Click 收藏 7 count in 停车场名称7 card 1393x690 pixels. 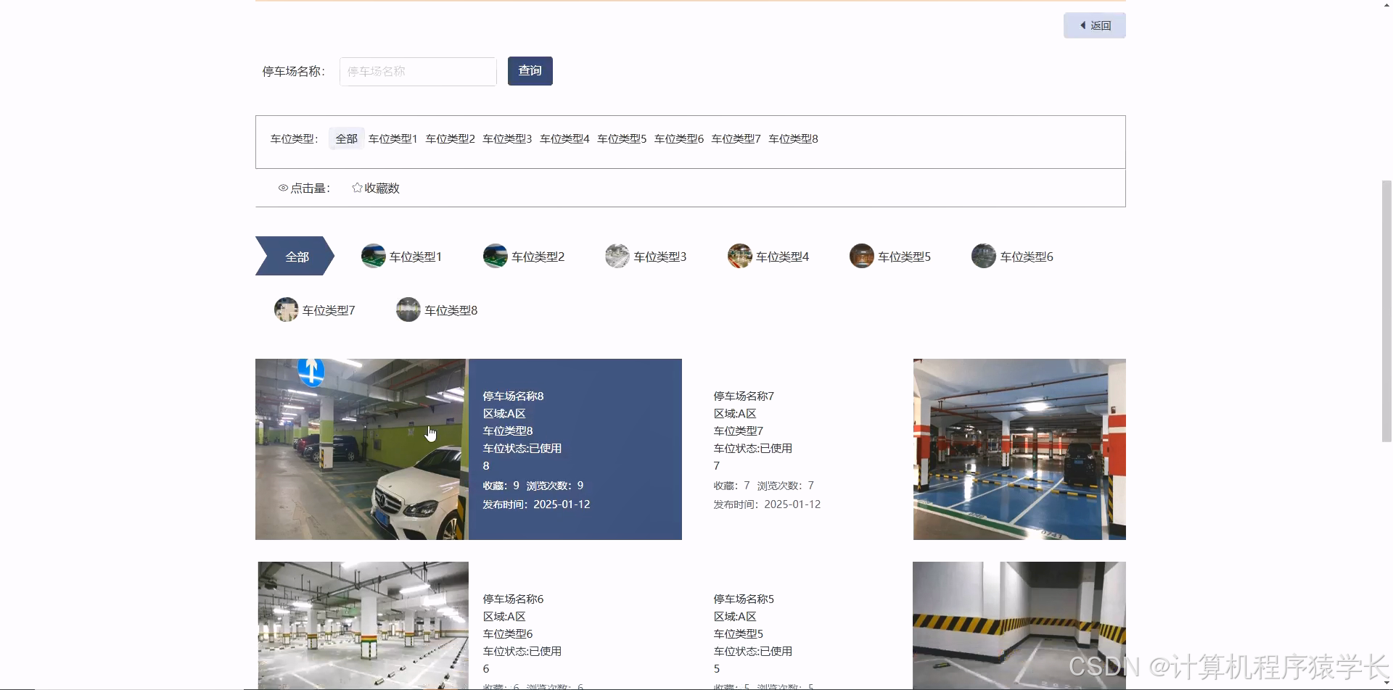pos(731,486)
